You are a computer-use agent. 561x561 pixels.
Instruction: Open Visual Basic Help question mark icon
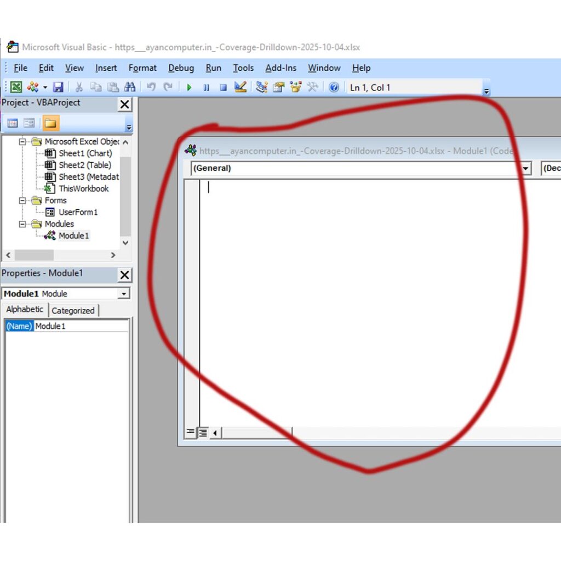click(x=334, y=87)
